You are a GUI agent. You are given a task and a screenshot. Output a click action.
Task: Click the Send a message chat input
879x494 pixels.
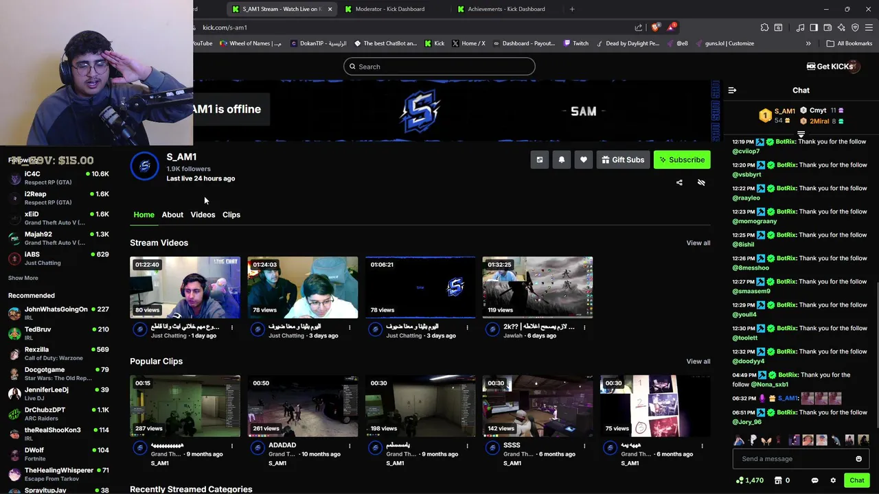801,459
